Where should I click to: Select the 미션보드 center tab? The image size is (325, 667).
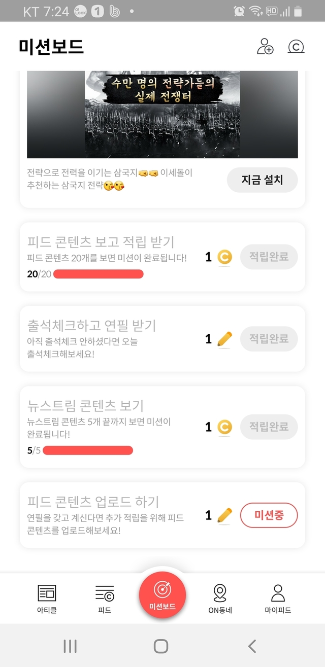coord(162,594)
